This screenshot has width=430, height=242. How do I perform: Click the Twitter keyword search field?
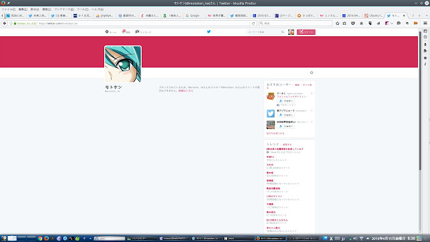265,32
